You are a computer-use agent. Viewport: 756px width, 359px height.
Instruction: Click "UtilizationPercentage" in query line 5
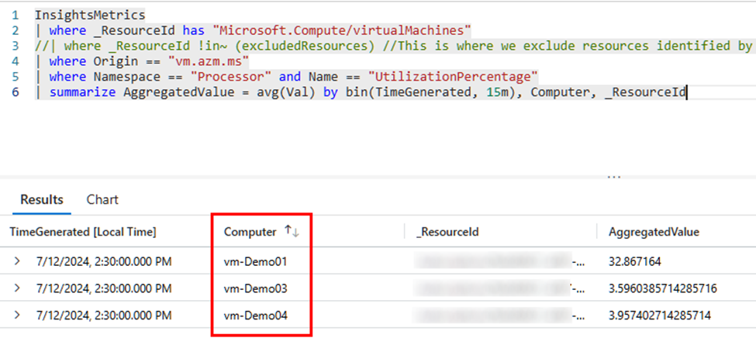pyautogui.click(x=454, y=77)
